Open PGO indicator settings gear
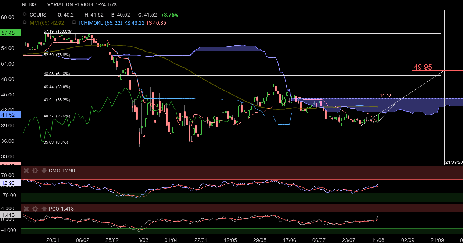This screenshot has width=463, height=243. pos(35,209)
